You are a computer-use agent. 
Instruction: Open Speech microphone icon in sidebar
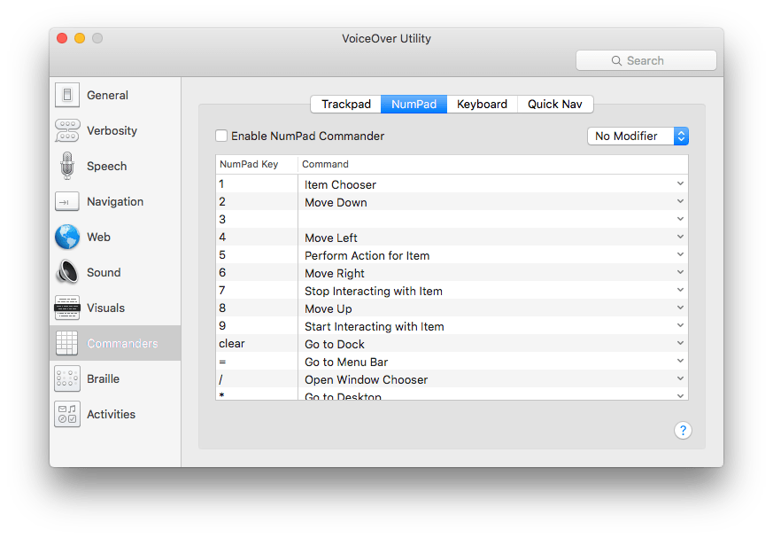(67, 166)
